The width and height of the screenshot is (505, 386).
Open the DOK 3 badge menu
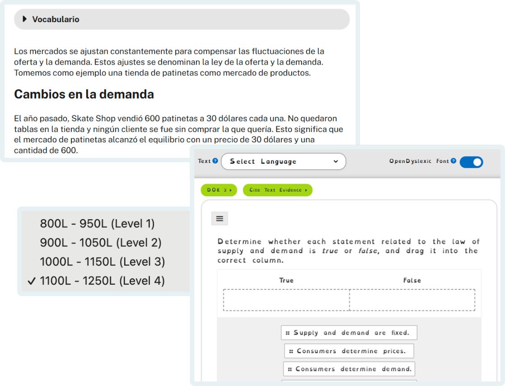(x=219, y=190)
